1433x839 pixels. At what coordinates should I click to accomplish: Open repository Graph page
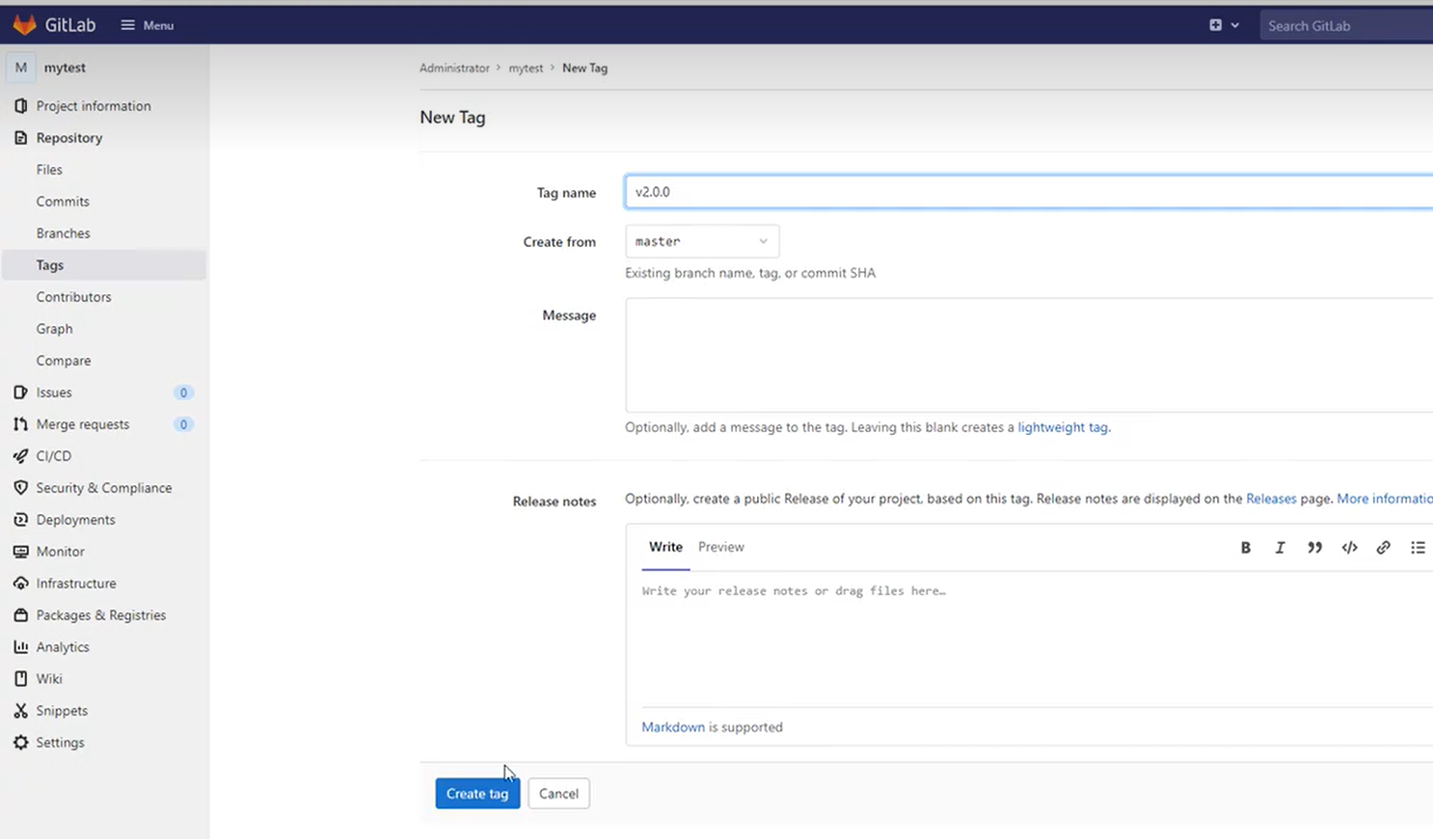[x=54, y=329]
